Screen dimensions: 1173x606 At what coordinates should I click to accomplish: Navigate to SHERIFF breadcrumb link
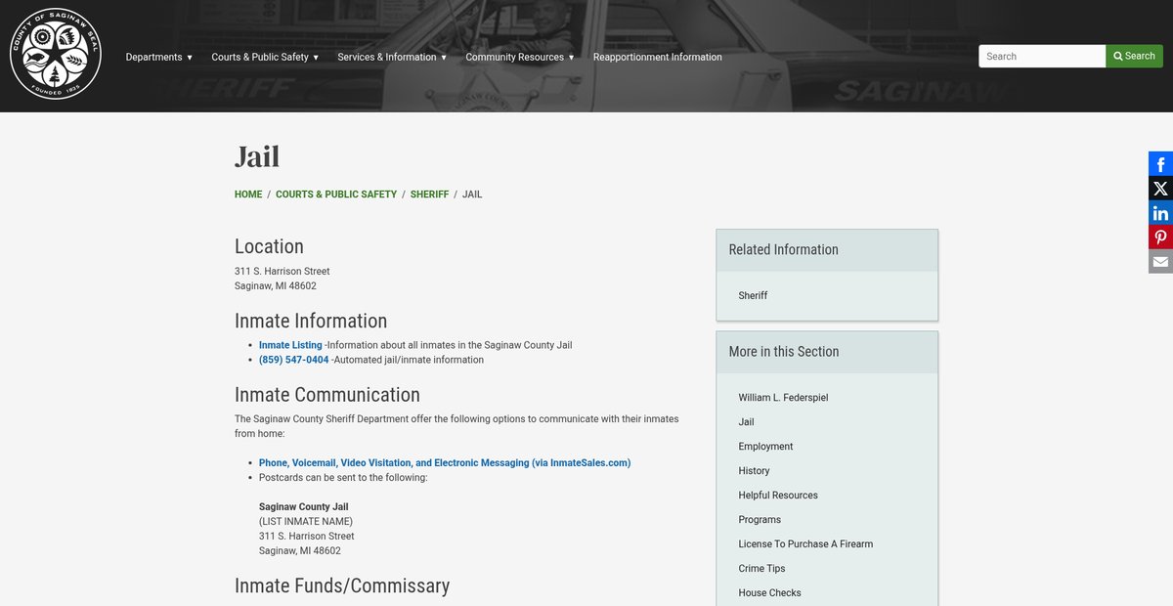(429, 195)
